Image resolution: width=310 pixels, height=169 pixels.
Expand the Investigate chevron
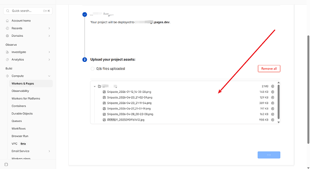click(49, 52)
